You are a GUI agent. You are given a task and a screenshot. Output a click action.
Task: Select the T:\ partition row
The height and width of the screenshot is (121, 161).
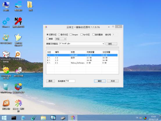point(82,63)
